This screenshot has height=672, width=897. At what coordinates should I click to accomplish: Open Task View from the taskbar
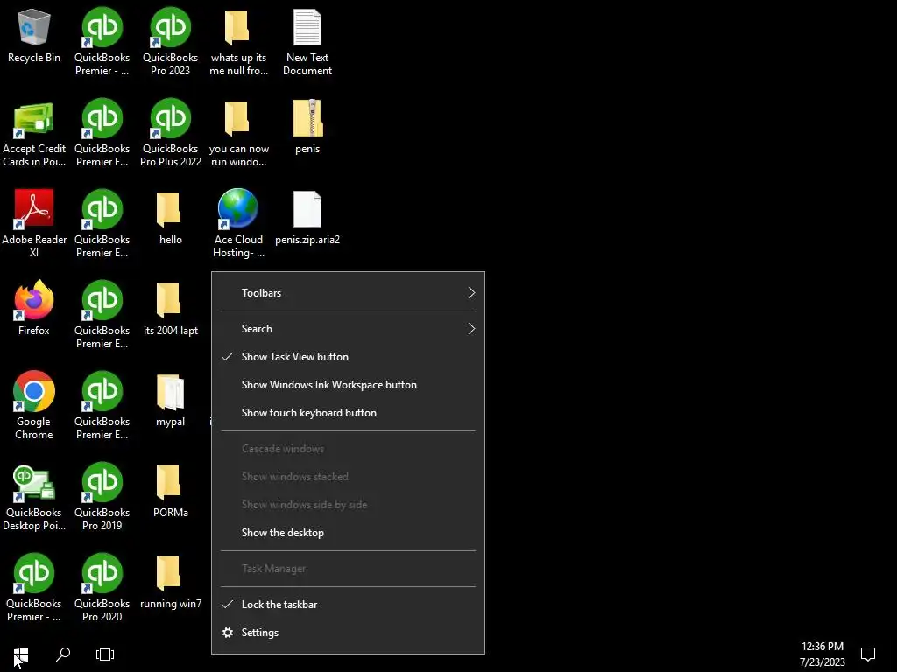[x=105, y=654]
